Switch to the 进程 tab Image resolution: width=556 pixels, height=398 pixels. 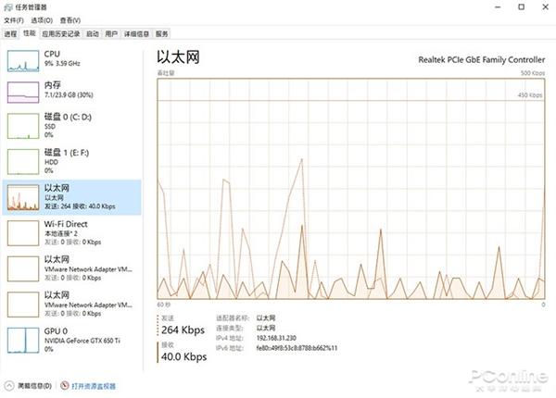coord(10,34)
